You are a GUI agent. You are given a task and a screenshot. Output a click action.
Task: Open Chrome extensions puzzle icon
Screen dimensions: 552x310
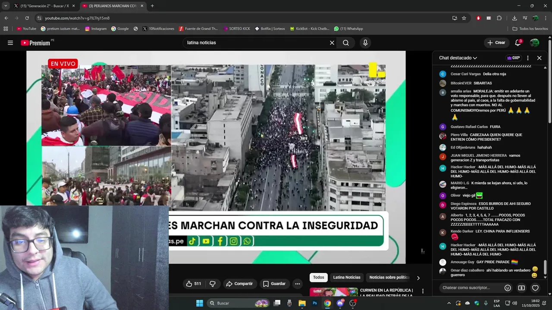[499, 18]
